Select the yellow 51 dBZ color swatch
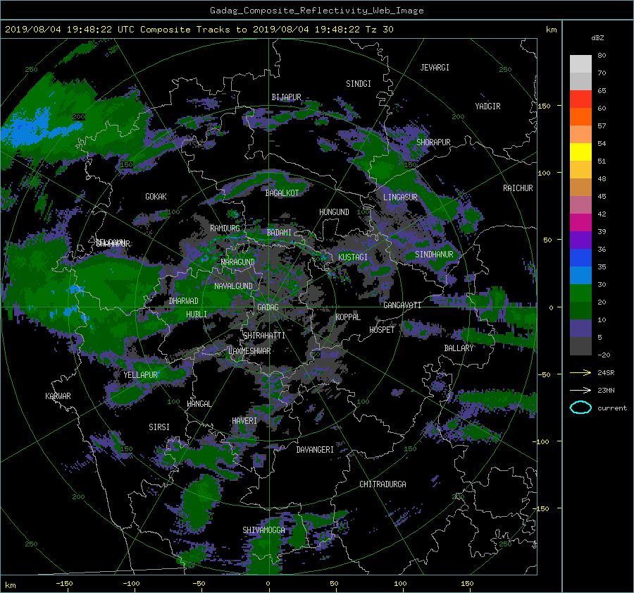This screenshot has height=593, width=634. point(580,152)
